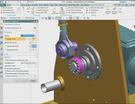The width and height of the screenshot is (135, 104).
Task: Enable Move Curves and Routing Objects
Action: (x=5, y=71)
